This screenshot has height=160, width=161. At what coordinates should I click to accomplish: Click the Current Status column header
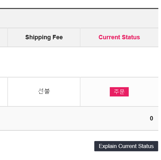pos(119,37)
